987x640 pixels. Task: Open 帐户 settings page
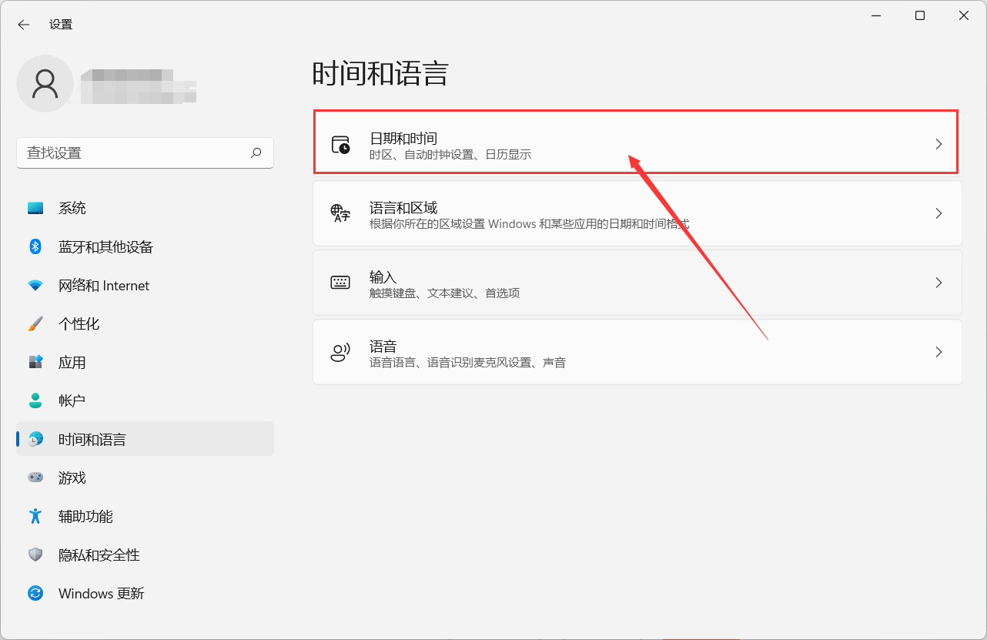145,400
